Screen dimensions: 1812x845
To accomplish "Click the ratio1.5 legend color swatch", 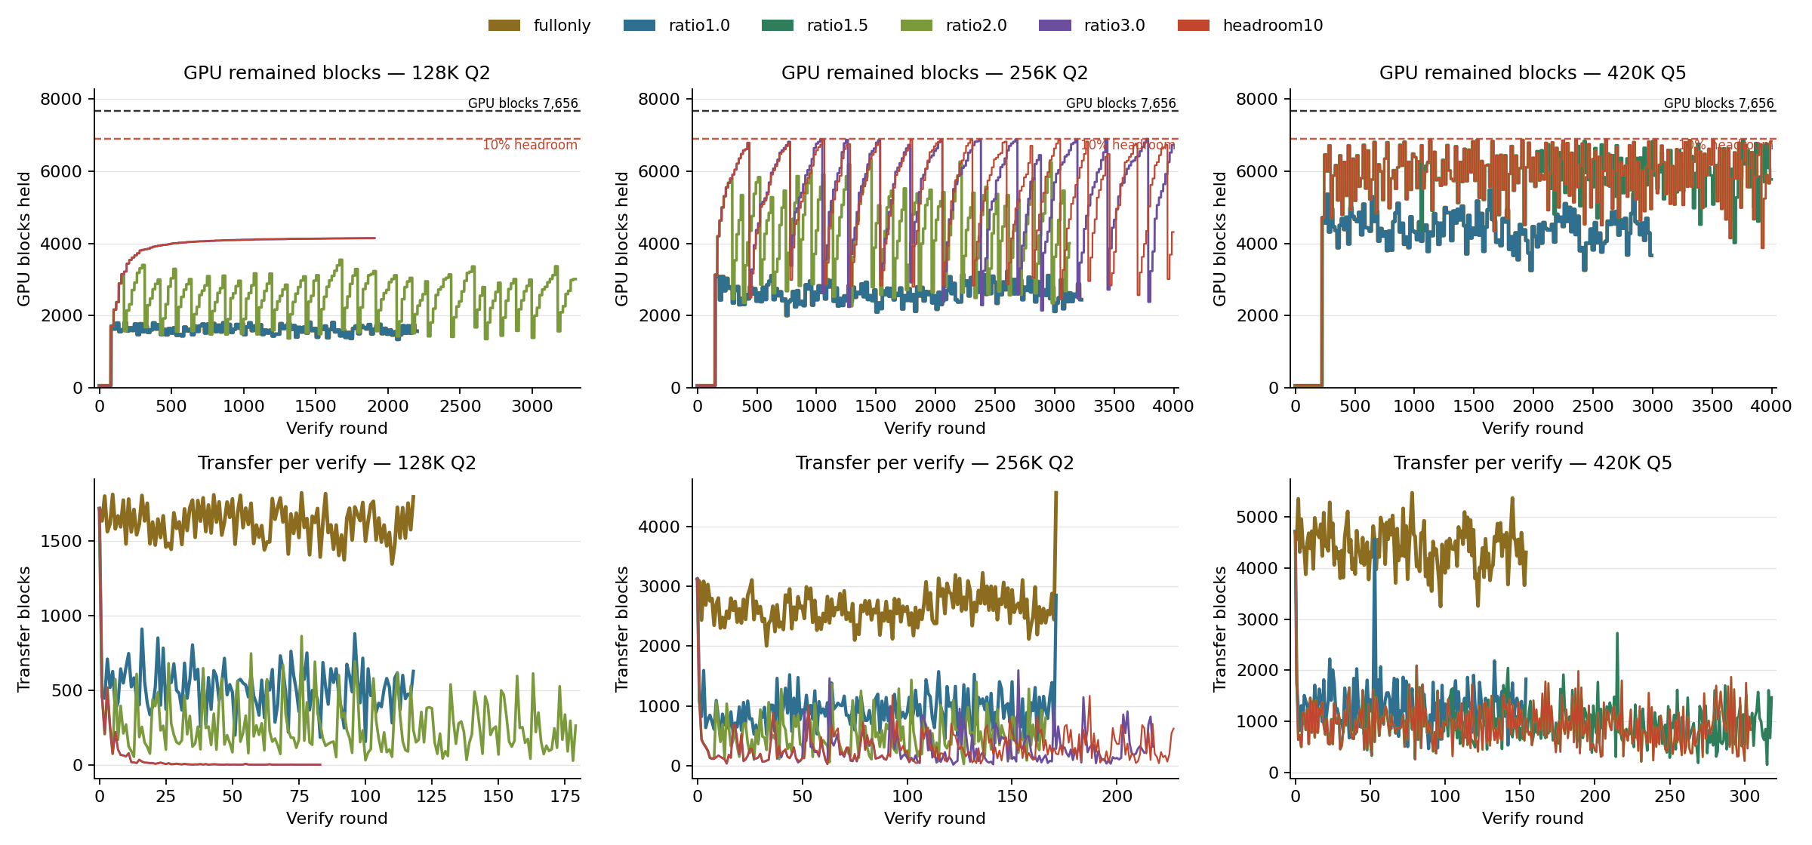I will tap(778, 26).
